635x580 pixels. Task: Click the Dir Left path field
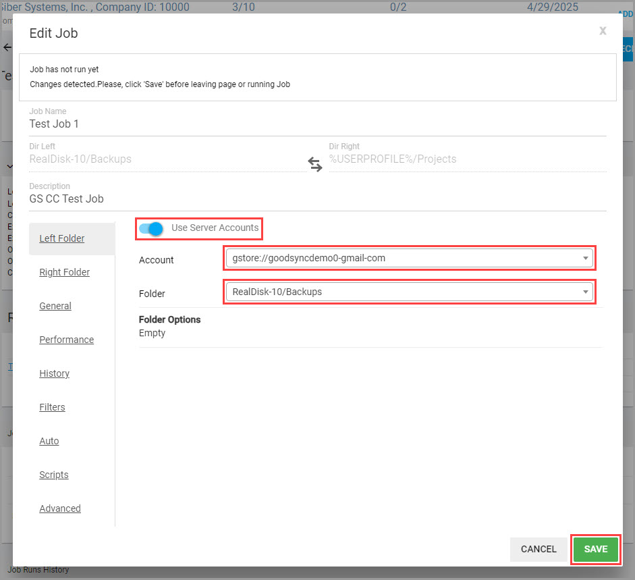165,160
